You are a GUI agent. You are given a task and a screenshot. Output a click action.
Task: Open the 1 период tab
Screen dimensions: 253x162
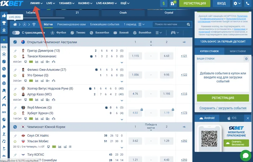(x=130, y=24)
